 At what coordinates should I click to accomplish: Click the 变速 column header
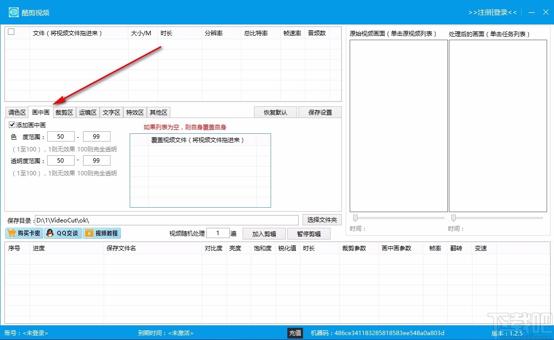click(x=484, y=248)
